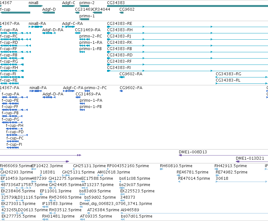The width and height of the screenshot is (268, 221).
Task: Open protein Adgf-C-PA label
Action: tap(73, 88)
